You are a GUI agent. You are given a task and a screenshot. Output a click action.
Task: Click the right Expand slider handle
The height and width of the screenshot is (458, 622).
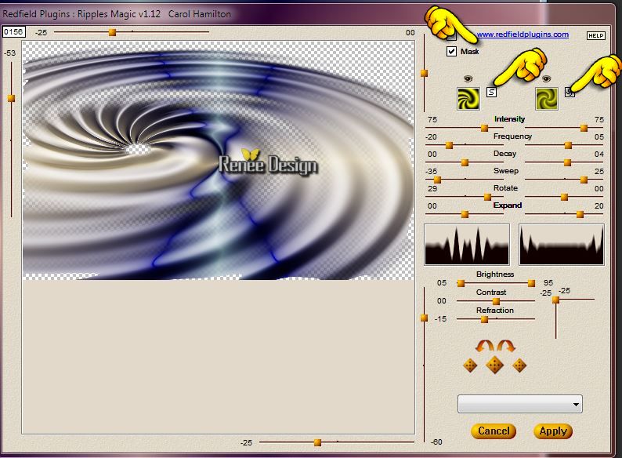pos(580,215)
